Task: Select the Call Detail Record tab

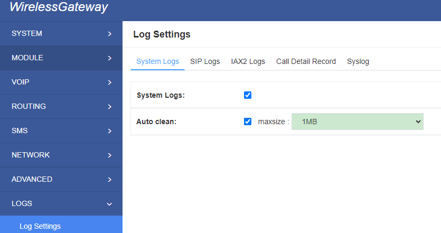Action: [x=306, y=61]
